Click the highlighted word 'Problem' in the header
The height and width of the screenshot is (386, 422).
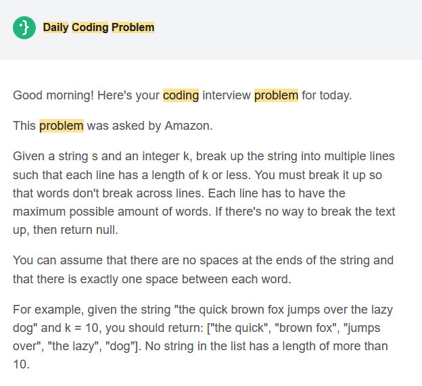133,28
